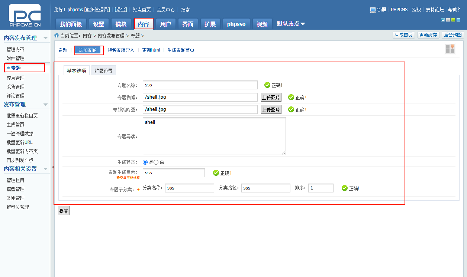This screenshot has height=277, width=467.
Task: Open the 扩展 top menu
Action: click(210, 24)
